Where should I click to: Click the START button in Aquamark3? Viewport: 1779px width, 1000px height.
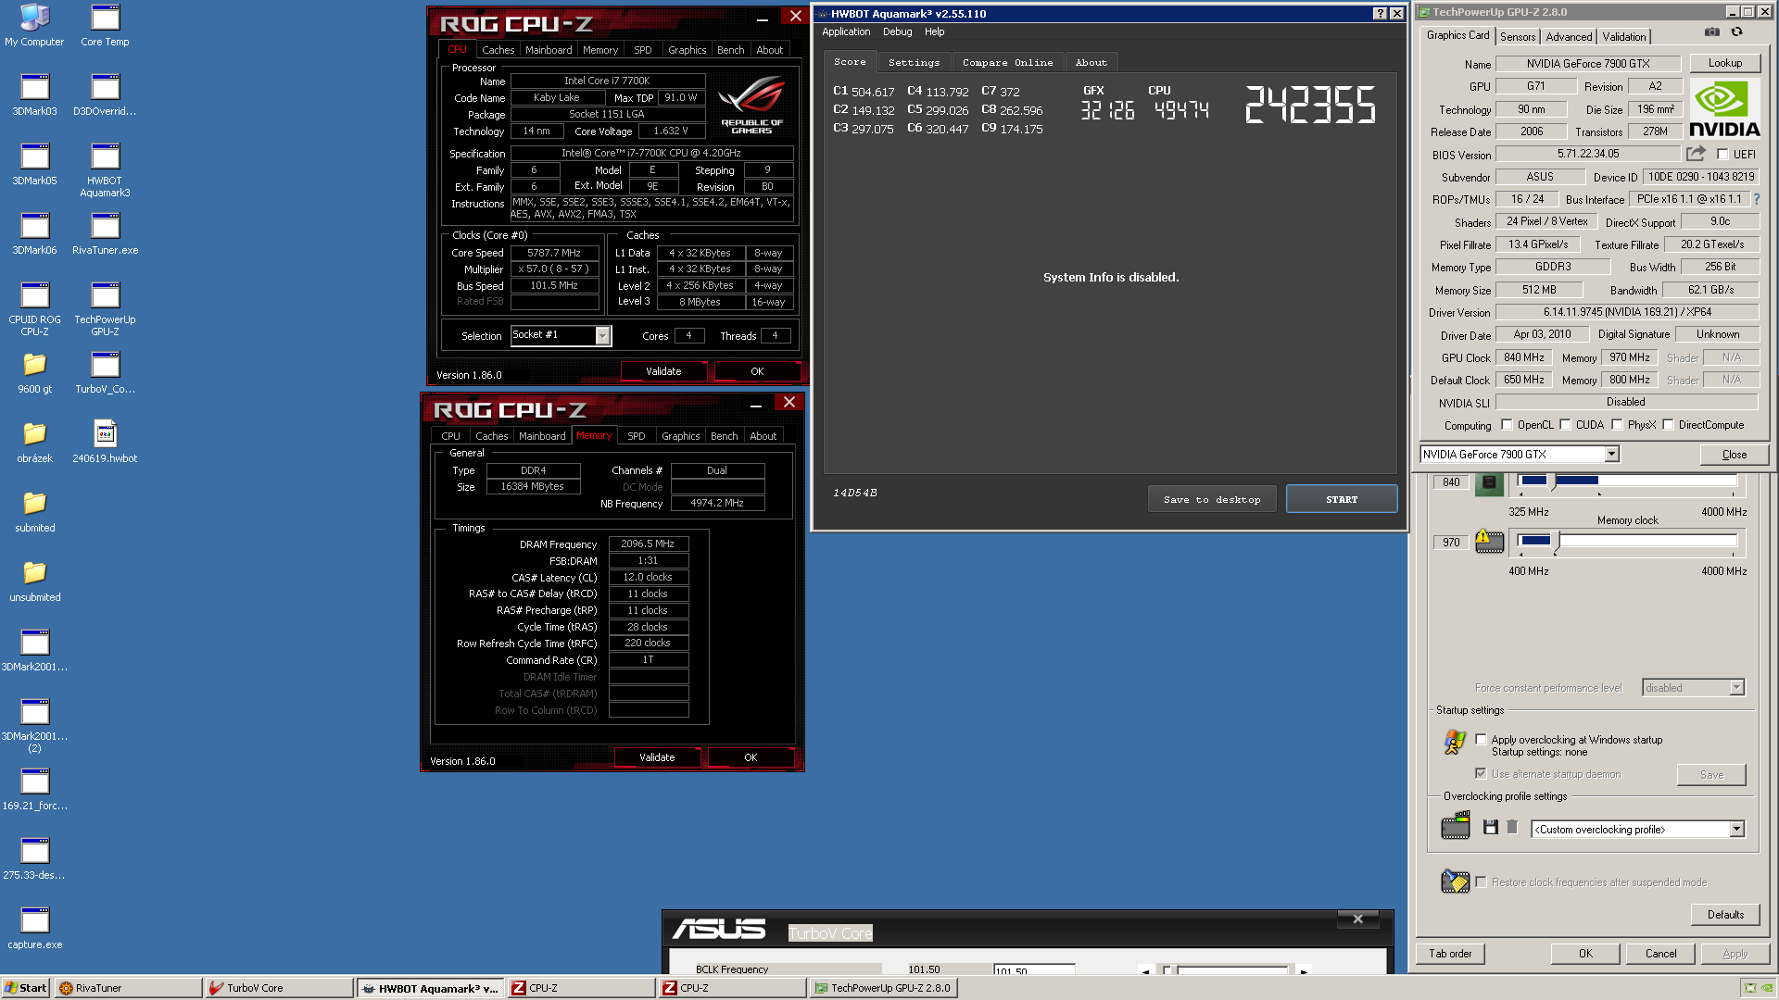[1341, 499]
